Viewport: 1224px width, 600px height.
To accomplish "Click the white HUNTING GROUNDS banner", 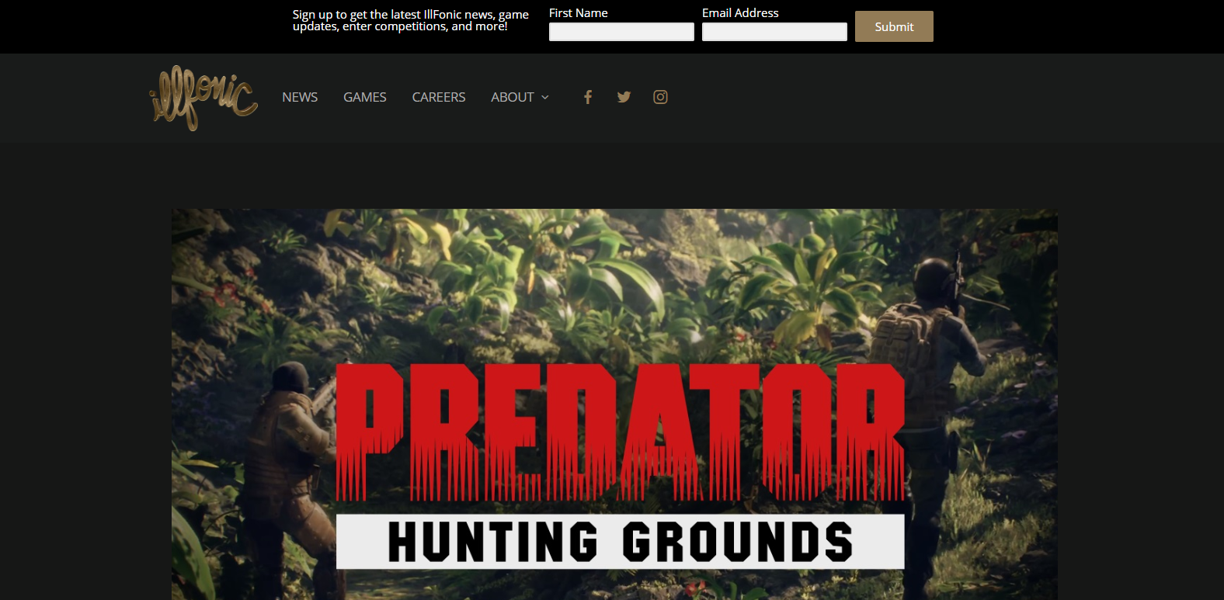I will [621, 541].
